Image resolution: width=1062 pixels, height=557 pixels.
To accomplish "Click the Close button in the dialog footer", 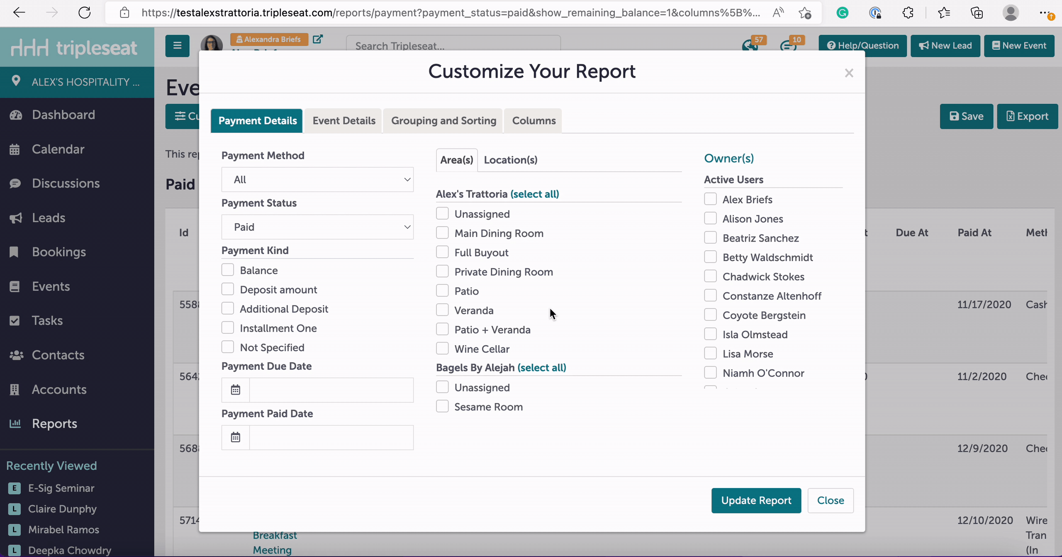I will coord(831,501).
